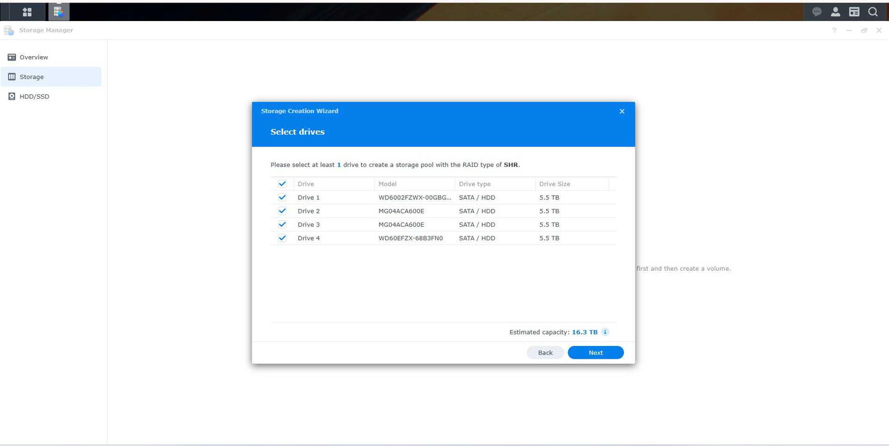
Task: Click the Back button
Action: (544, 352)
